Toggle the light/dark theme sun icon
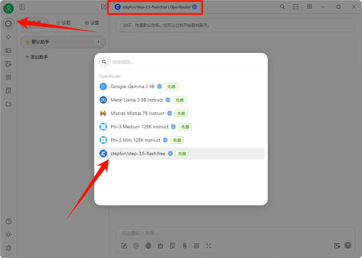The image size is (362, 258). click(8, 235)
